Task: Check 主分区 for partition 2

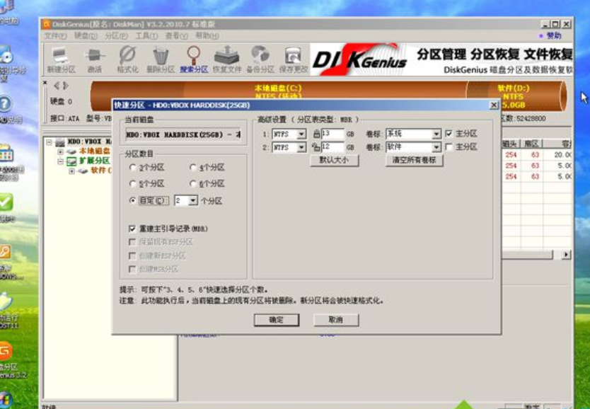Action: pyautogui.click(x=449, y=146)
